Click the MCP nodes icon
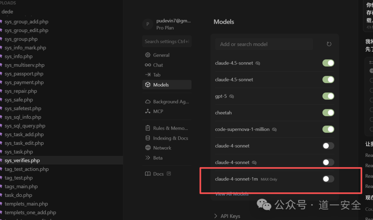This screenshot has width=373, height=220. click(x=148, y=111)
